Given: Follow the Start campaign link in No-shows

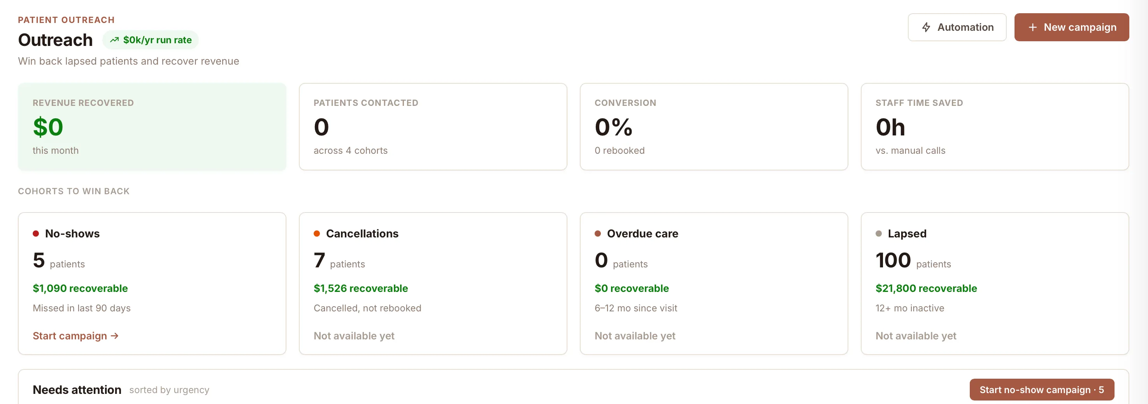Looking at the screenshot, I should coord(75,336).
